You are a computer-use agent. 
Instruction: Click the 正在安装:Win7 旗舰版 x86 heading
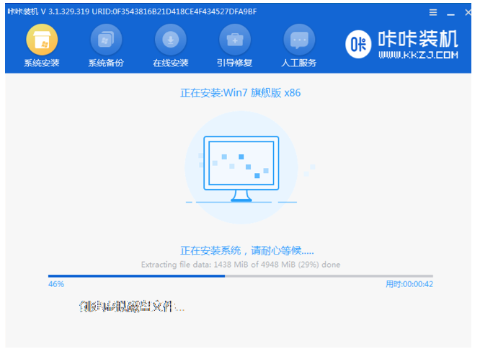click(x=240, y=92)
